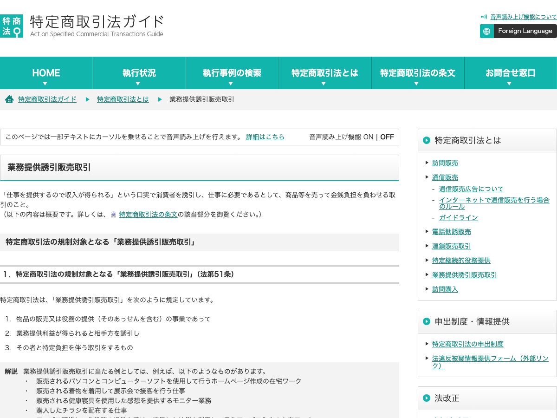Viewport: 557px width, 418px height.
Task: Expand dropdown arrow under 特定商取引法とは nav item
Action: pos(324,84)
